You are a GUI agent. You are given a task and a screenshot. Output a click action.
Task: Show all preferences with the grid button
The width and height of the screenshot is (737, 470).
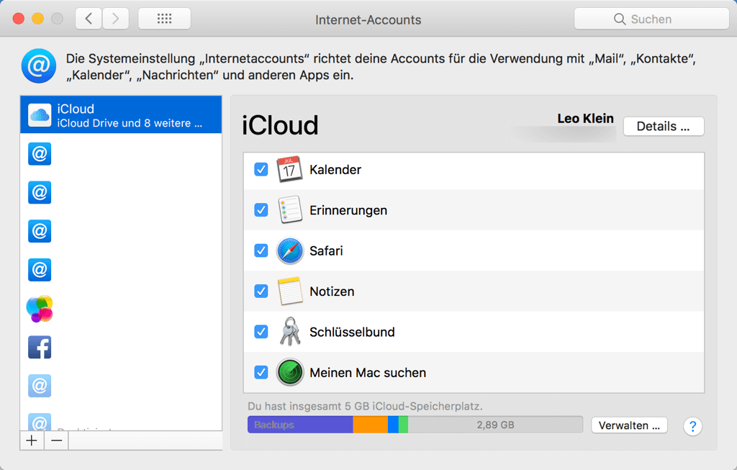pyautogui.click(x=165, y=19)
